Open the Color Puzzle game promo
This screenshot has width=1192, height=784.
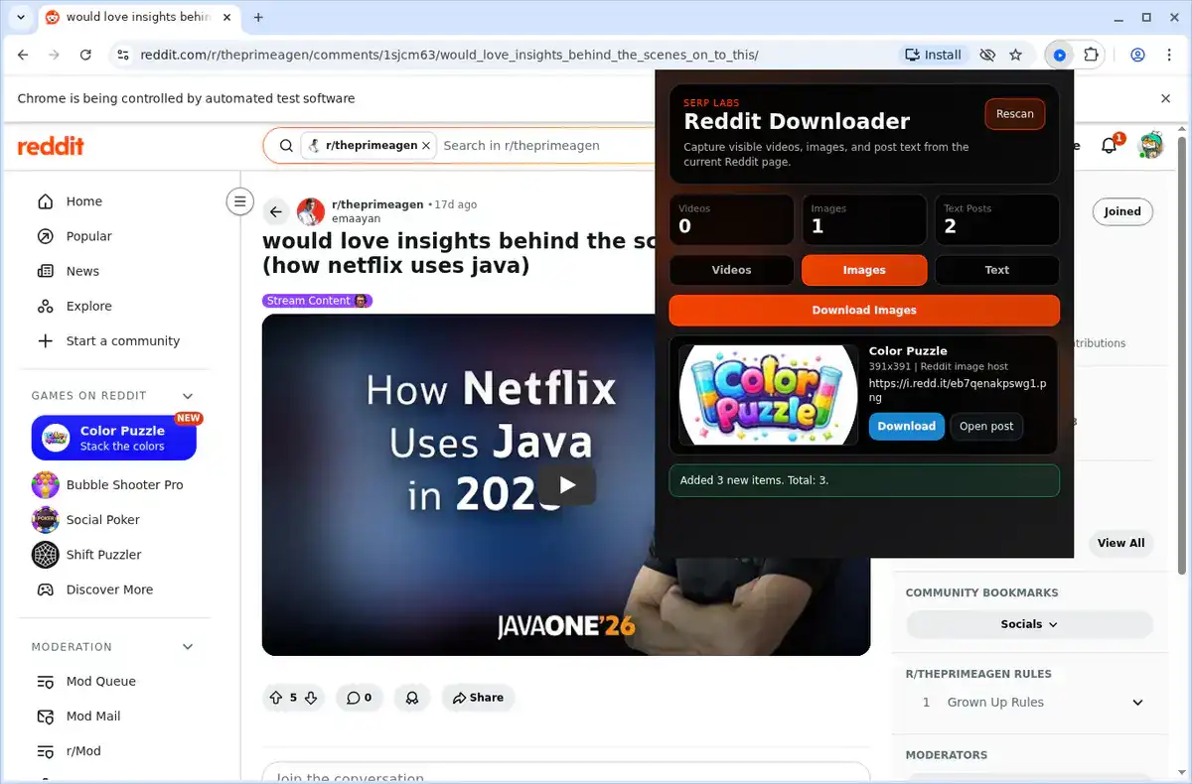114,438
